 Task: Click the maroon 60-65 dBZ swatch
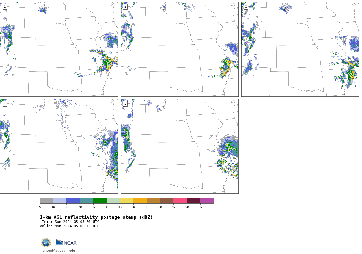193,201
